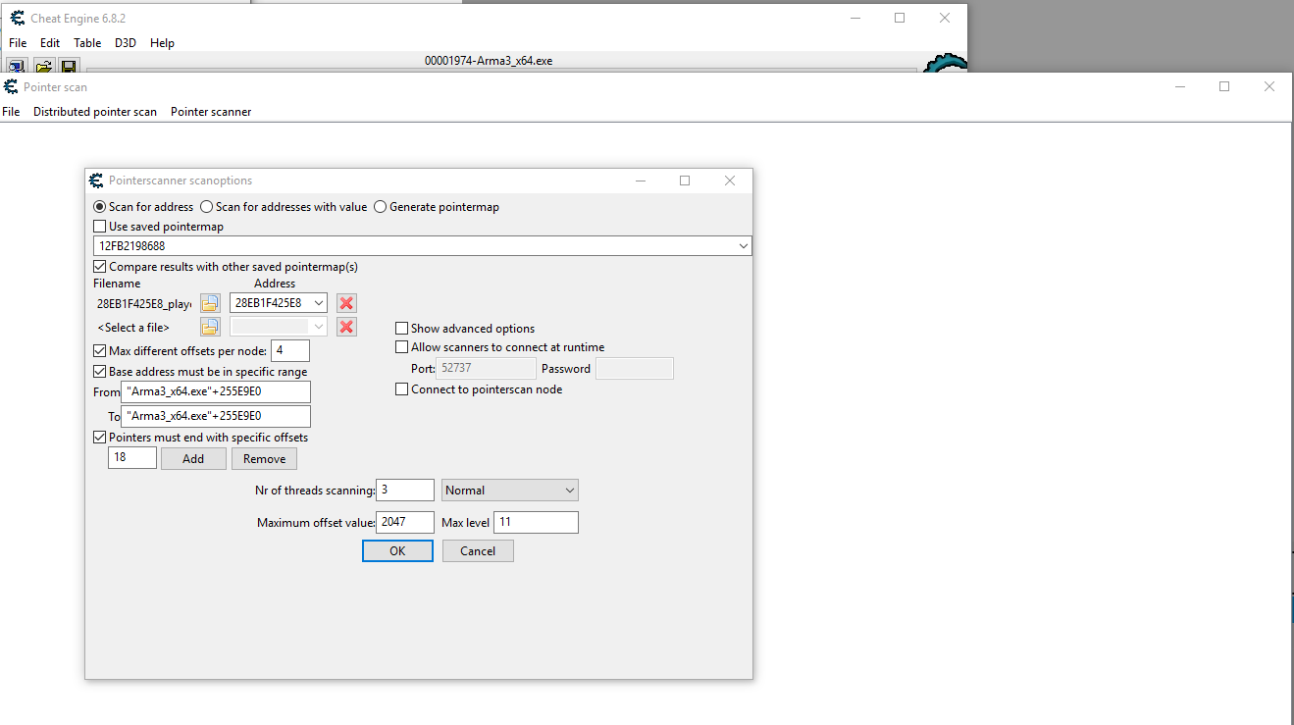Browse file for 28EB1F425E8 pointermap row
This screenshot has width=1294, height=725.
click(x=210, y=303)
